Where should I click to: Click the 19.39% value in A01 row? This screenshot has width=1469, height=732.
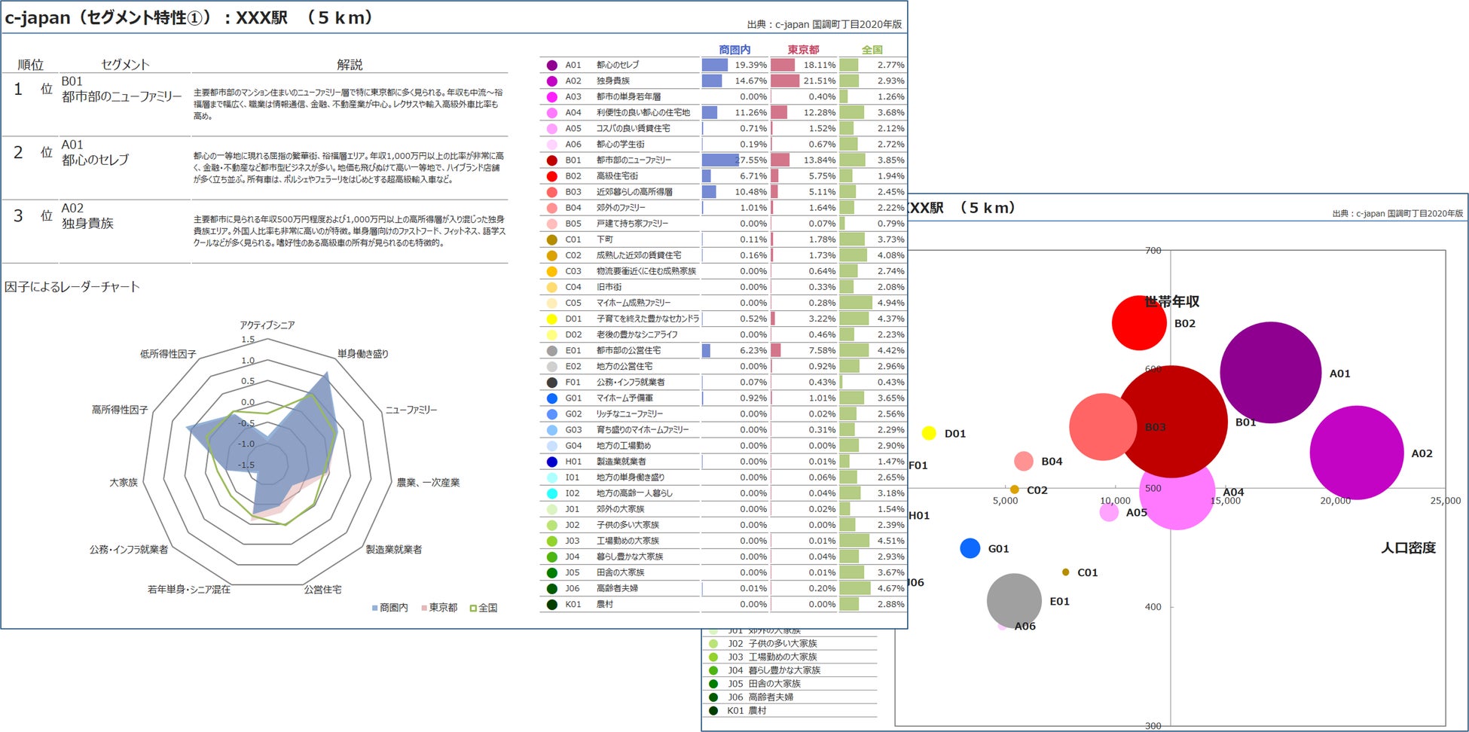(x=750, y=66)
